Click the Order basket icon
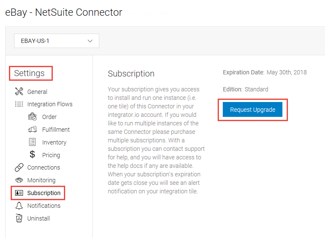Image resolution: width=325 pixels, height=238 pixels. pyautogui.click(x=32, y=116)
